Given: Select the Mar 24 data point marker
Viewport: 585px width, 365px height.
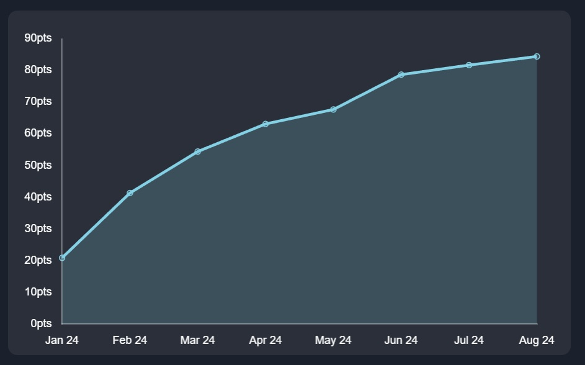Looking at the screenshot, I should 198,151.
